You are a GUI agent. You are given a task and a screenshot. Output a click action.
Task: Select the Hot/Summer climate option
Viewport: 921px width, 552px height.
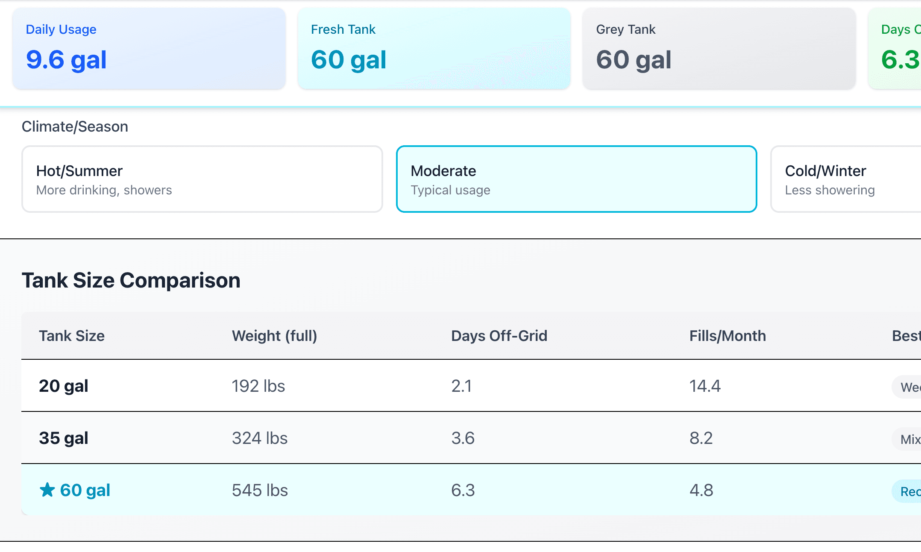click(x=202, y=179)
